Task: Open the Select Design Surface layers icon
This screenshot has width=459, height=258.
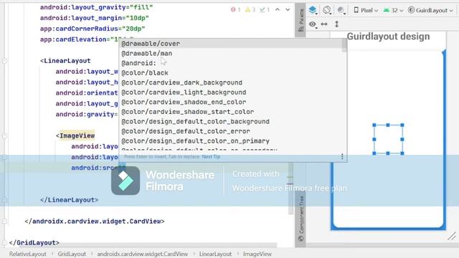Action: coord(313,10)
